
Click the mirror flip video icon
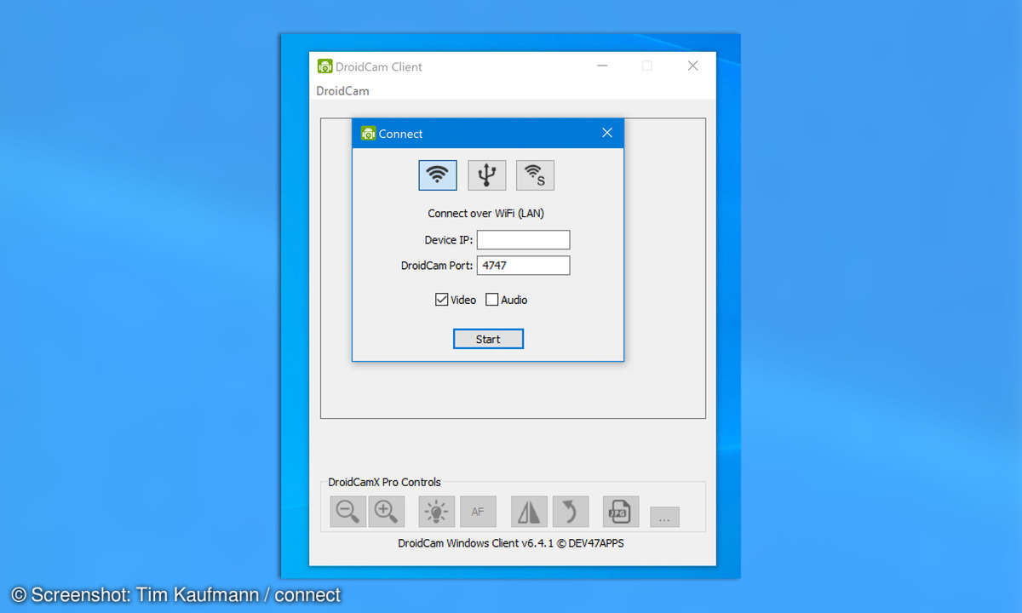coord(529,512)
